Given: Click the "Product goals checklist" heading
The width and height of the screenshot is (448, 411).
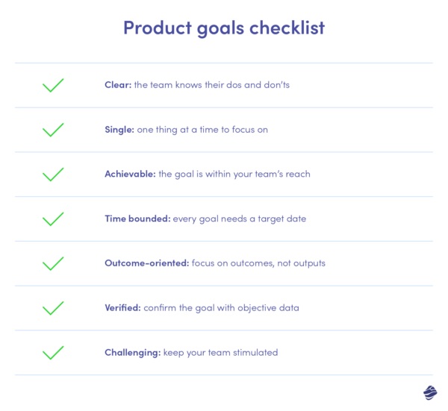Looking at the screenshot, I should (x=224, y=28).
